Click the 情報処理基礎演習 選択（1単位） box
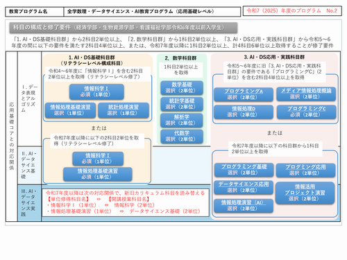This screenshot has width=347, height=260. (x=70, y=110)
